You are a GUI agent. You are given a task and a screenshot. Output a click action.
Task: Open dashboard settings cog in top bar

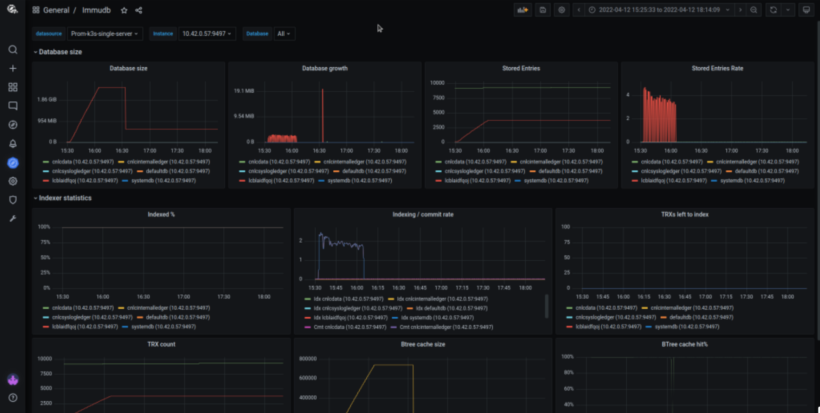pyautogui.click(x=561, y=10)
